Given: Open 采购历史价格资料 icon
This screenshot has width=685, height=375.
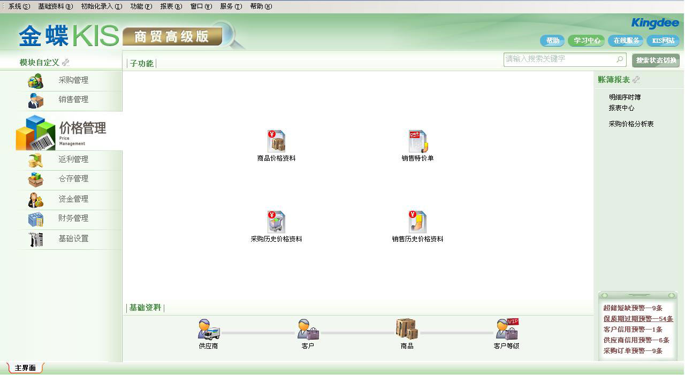Looking at the screenshot, I should pyautogui.click(x=276, y=222).
